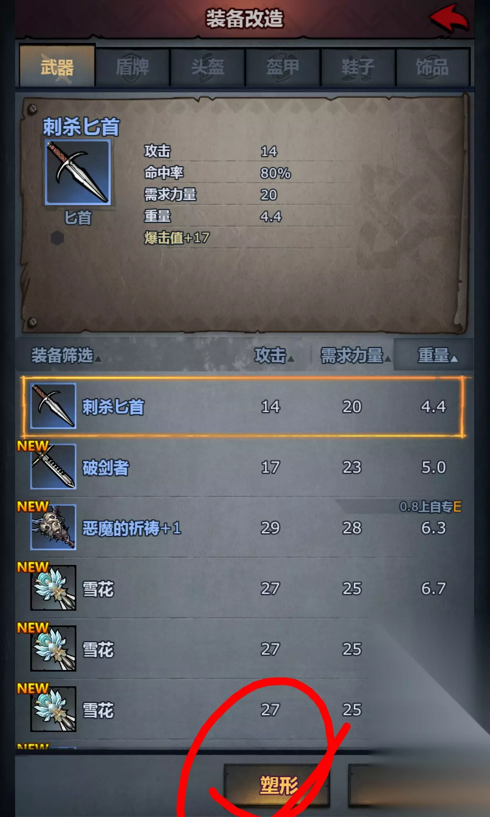Image resolution: width=490 pixels, height=817 pixels.
Task: Select the 武器 tab
Action: tap(57, 66)
